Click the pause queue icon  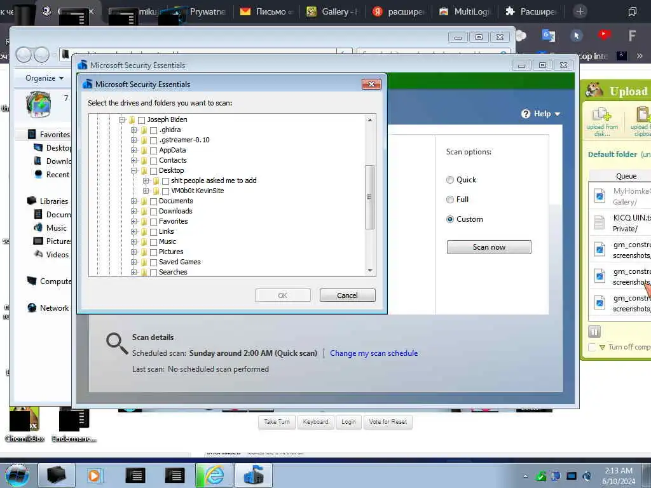coord(594,332)
